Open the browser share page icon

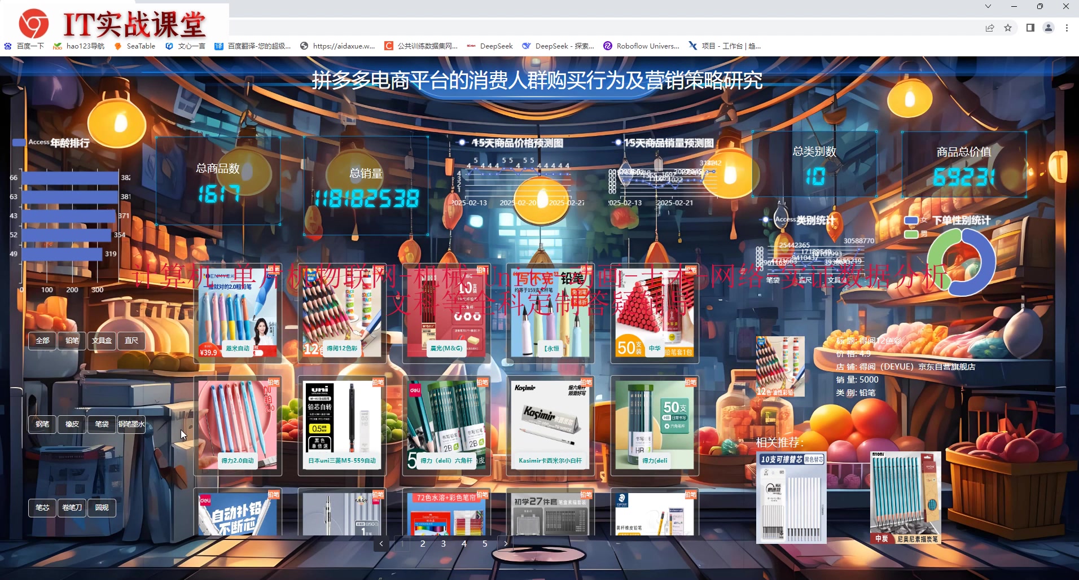(990, 28)
